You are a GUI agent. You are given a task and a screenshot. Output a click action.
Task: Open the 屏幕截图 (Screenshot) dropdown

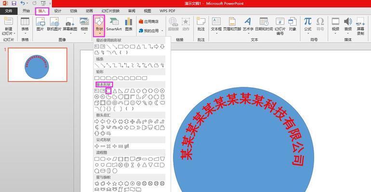pos(70,25)
